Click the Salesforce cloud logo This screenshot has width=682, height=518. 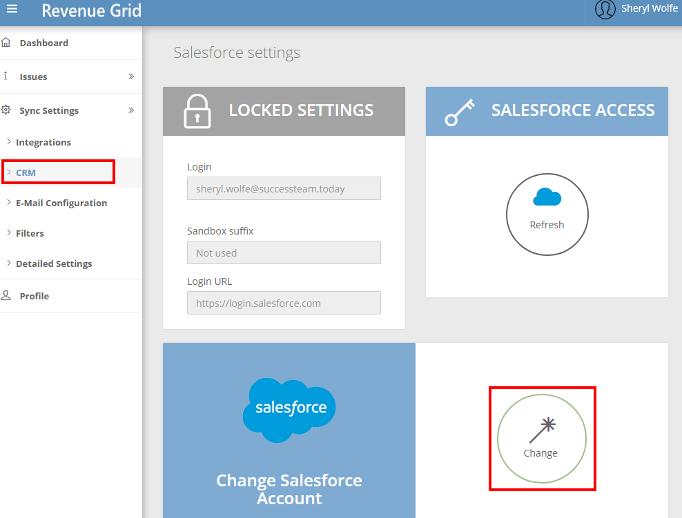[x=289, y=410]
